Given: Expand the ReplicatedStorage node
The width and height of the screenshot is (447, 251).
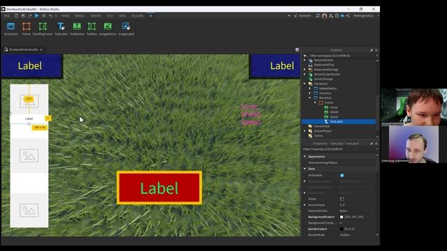Looking at the screenshot, I should click(305, 70).
